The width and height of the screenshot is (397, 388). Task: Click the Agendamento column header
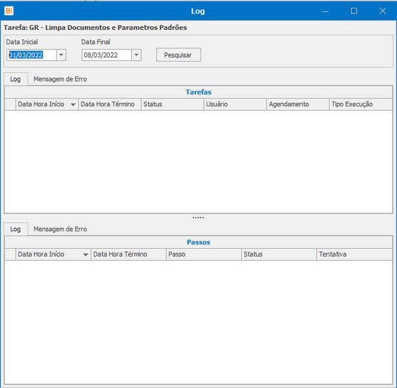coord(298,104)
